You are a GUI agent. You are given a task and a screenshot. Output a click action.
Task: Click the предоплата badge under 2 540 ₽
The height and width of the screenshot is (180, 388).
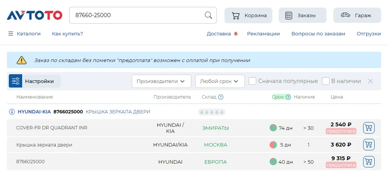[341, 131]
